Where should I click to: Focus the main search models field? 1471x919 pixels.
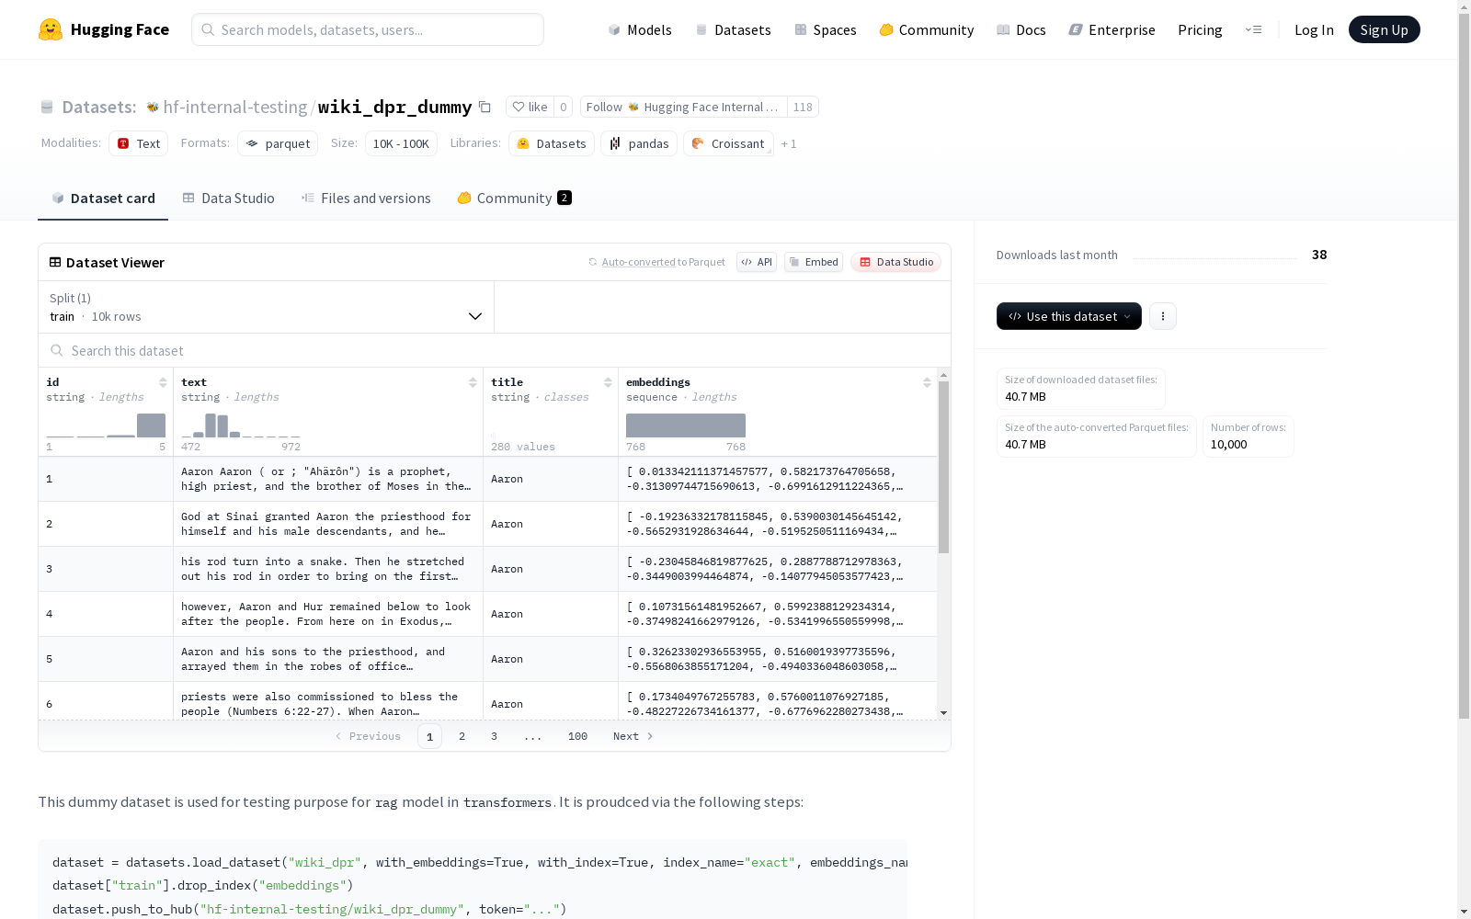click(x=368, y=29)
